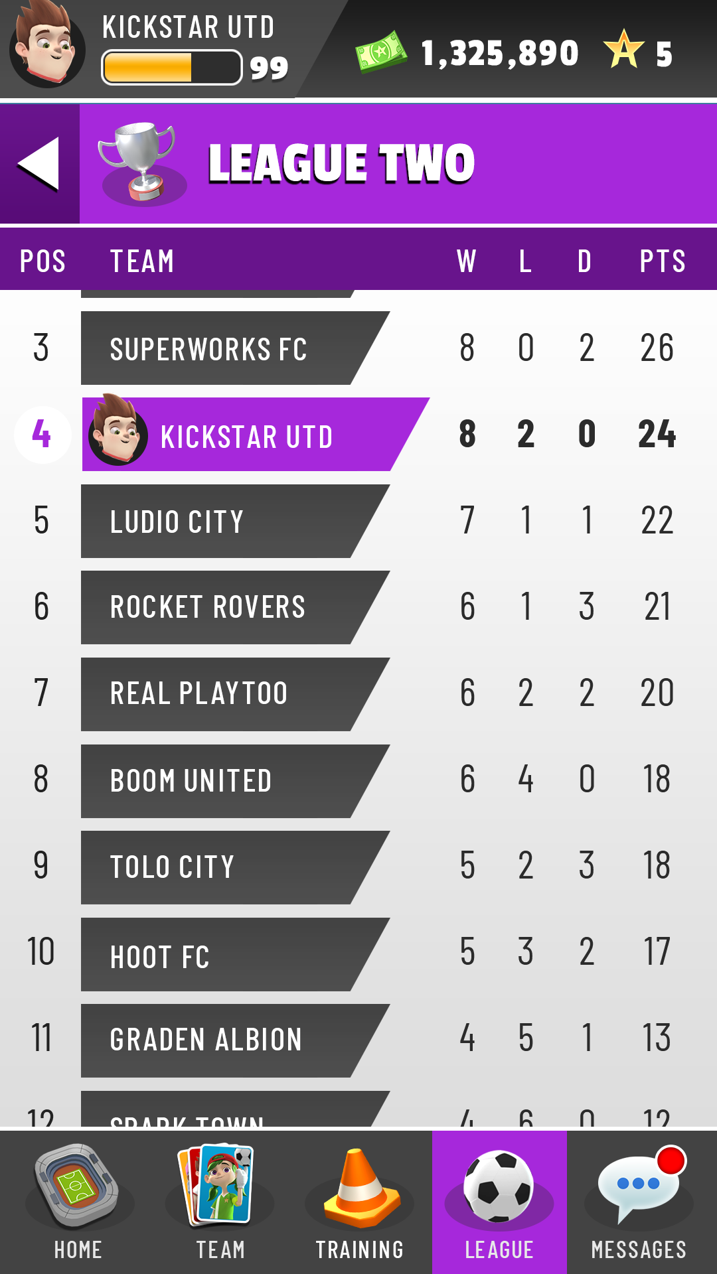This screenshot has width=717, height=1274.
Task: Open the Team player cards icon
Action: click(218, 1184)
